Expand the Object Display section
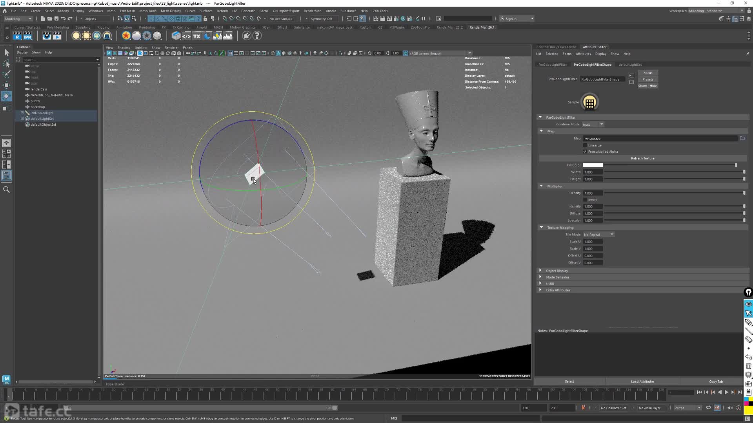The height and width of the screenshot is (423, 753). (540, 271)
